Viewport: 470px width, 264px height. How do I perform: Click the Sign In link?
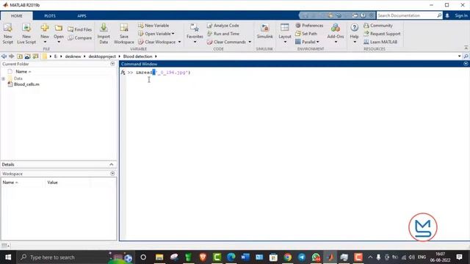point(461,15)
